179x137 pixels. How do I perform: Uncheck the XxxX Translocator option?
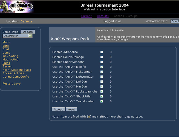coord(102,102)
